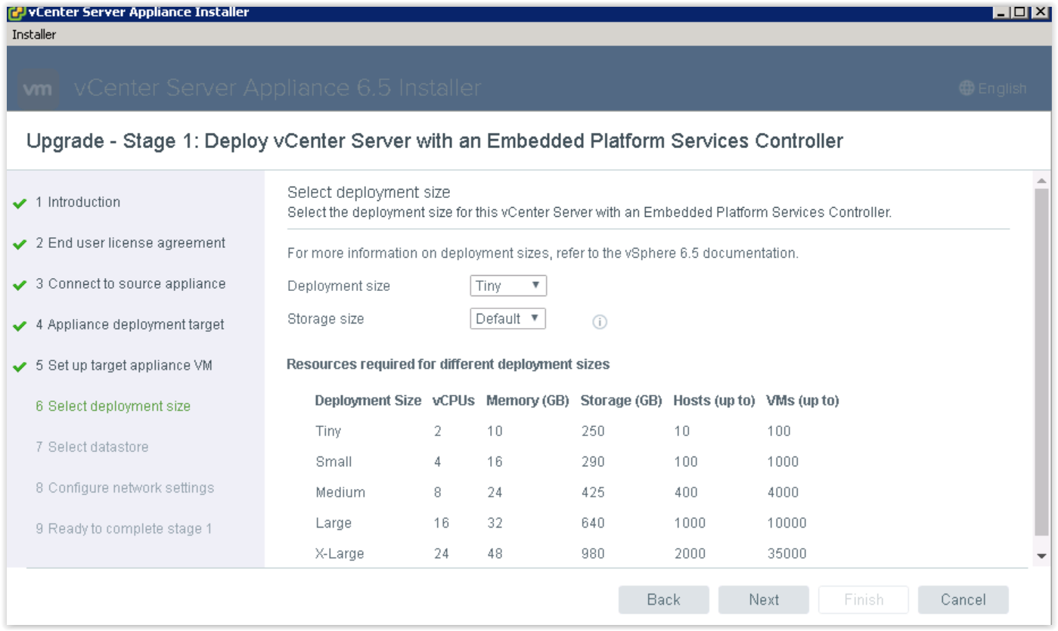The image size is (1058, 631).
Task: Click the 980 storage value
Action: click(x=593, y=553)
